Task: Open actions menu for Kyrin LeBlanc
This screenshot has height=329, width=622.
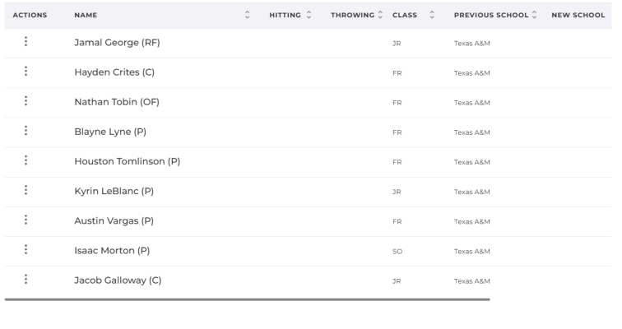Action: click(26, 190)
